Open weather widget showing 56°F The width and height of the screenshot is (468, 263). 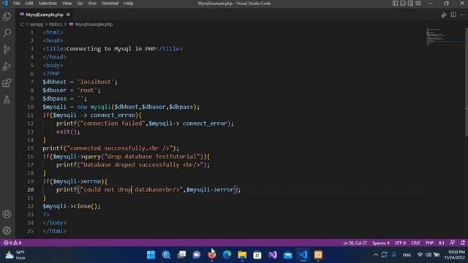15,255
